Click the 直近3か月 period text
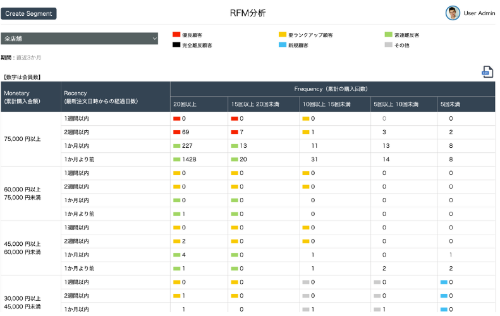 pyautogui.click(x=28, y=58)
